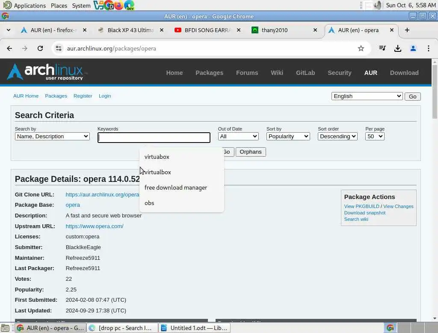This screenshot has height=333, width=438.
Task: Expand the Search by dropdown
Action: pyautogui.click(x=52, y=136)
